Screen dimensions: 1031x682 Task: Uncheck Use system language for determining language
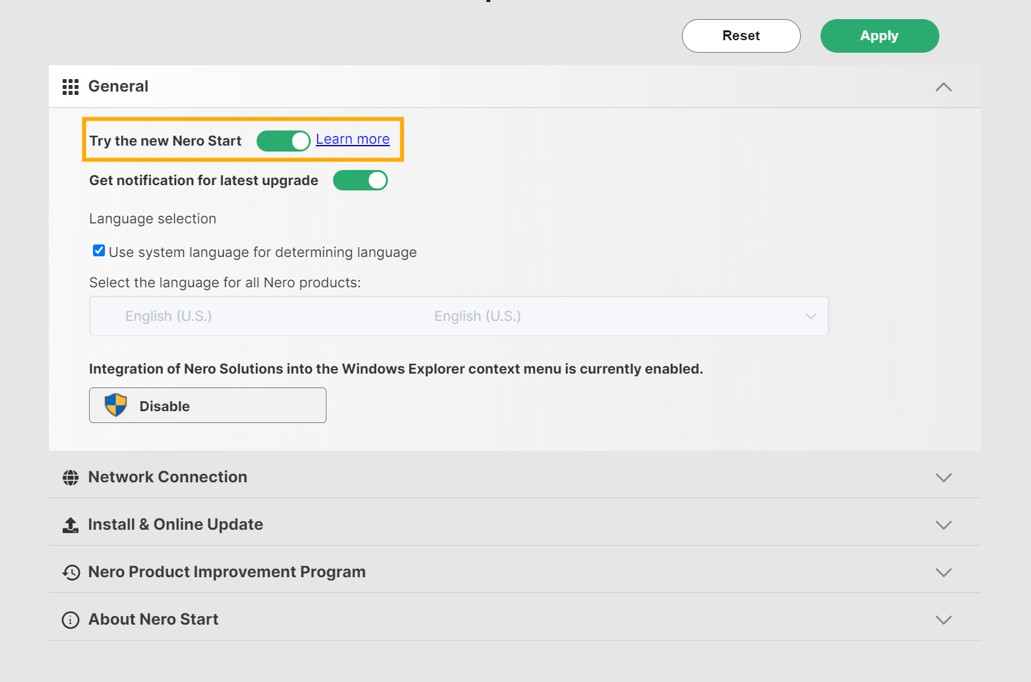(x=99, y=250)
